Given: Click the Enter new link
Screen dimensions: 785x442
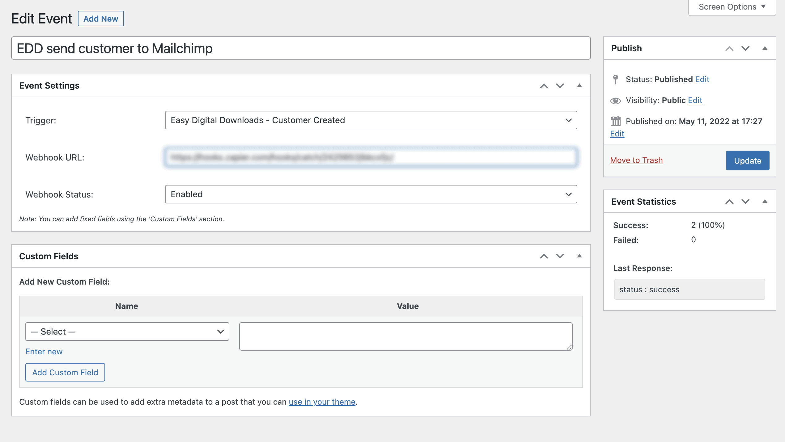Looking at the screenshot, I should tap(44, 352).
